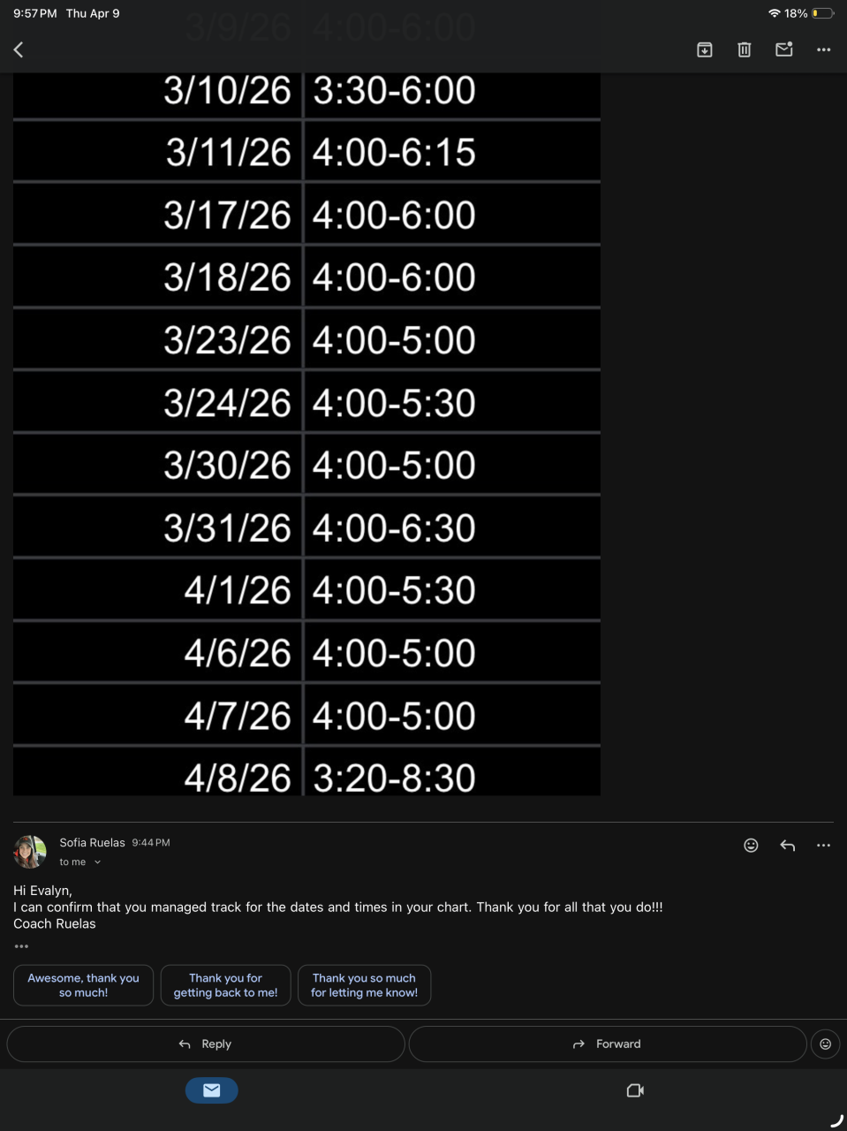
Task: Archive this email conversation
Action: [x=705, y=50]
